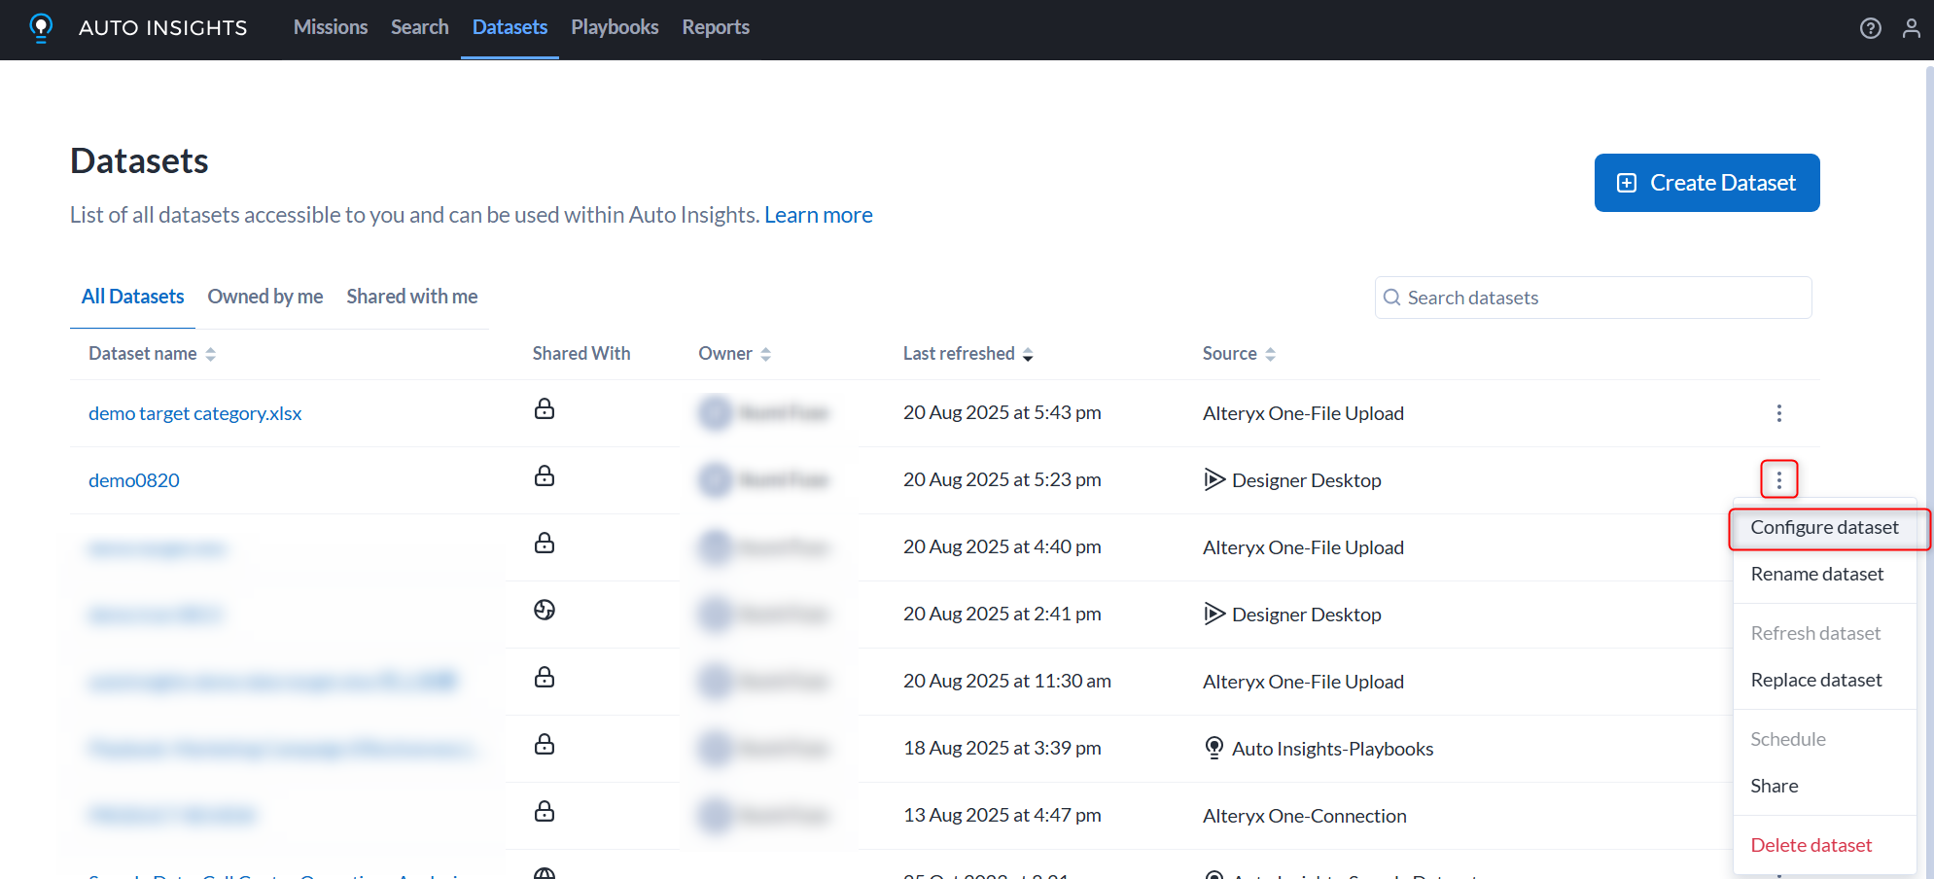The image size is (1934, 879).
Task: Click '13 Aug 2025 at 4:47 pm' cell
Action: pos(1002,815)
